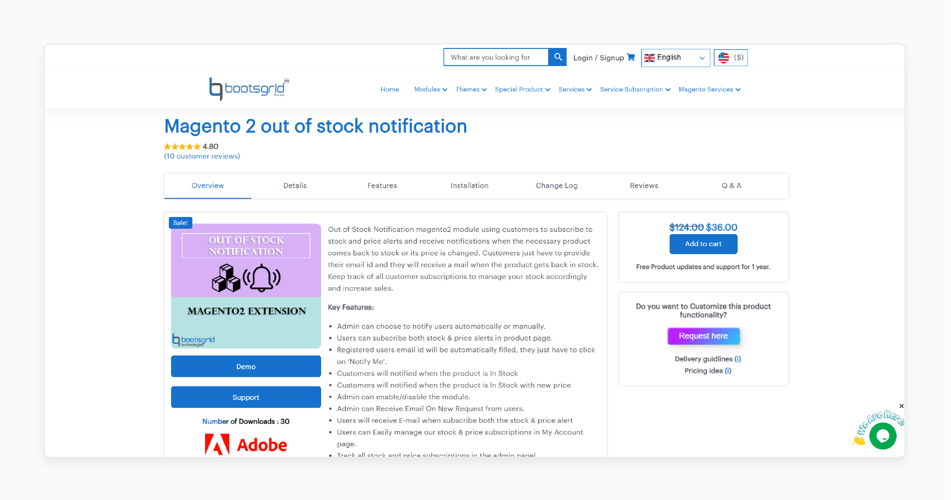Open the 10 customer reviews link
This screenshot has width=951, height=500.
click(202, 156)
